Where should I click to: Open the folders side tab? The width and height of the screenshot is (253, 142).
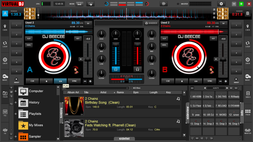[x=61, y=113]
